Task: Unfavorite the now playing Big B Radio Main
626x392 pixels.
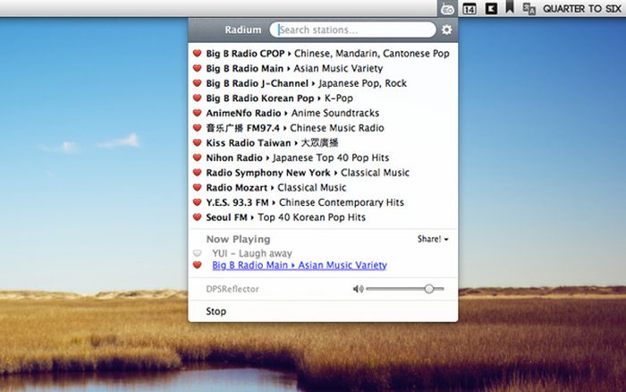Action: (197, 266)
